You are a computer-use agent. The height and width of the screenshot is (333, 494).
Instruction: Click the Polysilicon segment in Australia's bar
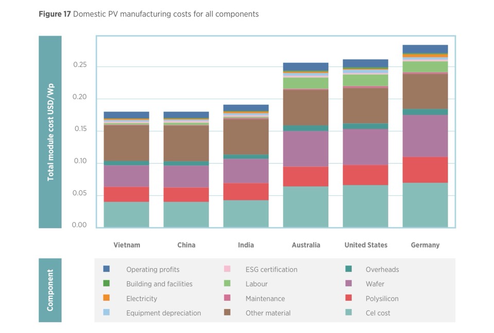(306, 176)
